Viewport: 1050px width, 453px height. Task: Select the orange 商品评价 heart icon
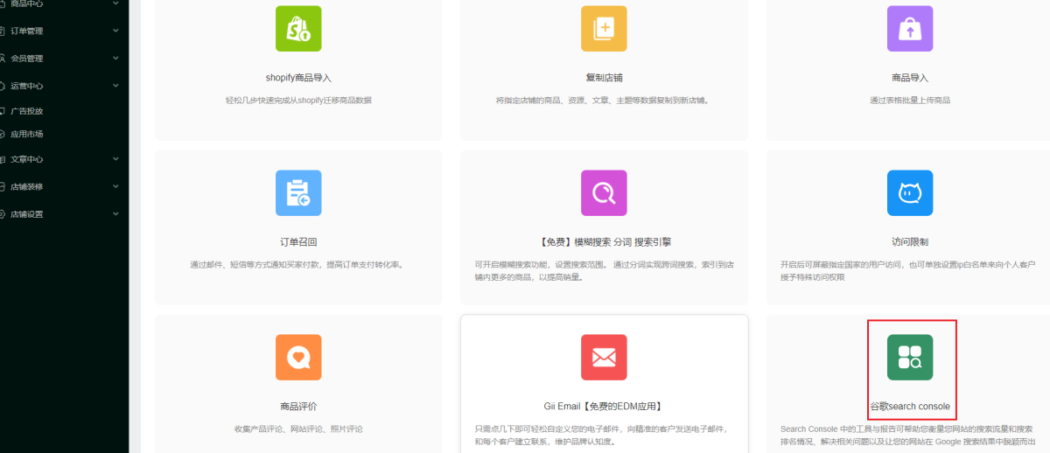point(298,357)
